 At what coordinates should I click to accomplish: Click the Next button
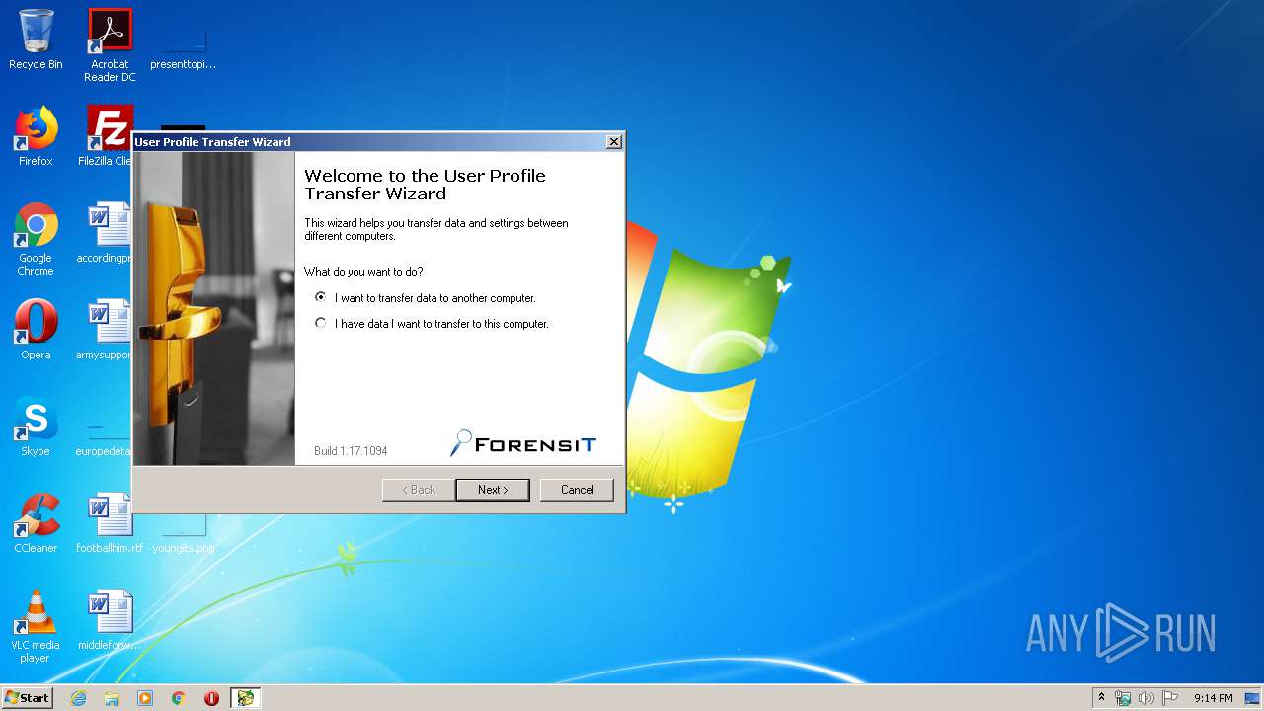point(493,490)
